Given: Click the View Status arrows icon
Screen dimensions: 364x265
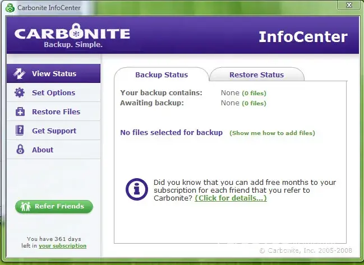Looking at the screenshot, I should coord(20,73).
